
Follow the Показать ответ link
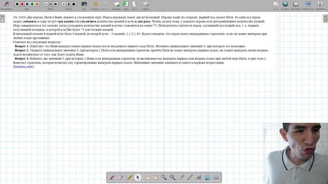coord(24,66)
